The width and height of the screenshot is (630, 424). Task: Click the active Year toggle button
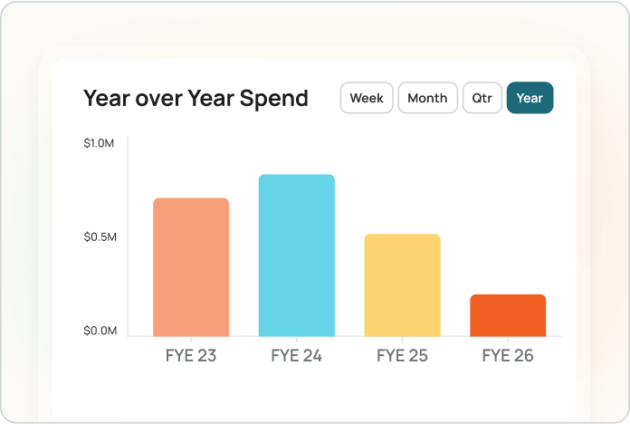(x=530, y=98)
